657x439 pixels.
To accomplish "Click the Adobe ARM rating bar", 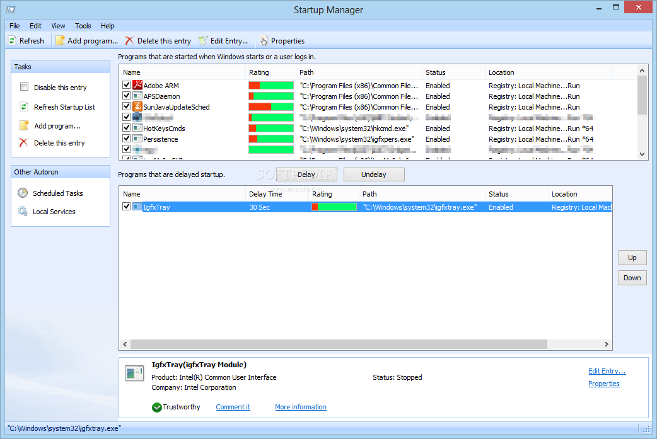I will [271, 86].
